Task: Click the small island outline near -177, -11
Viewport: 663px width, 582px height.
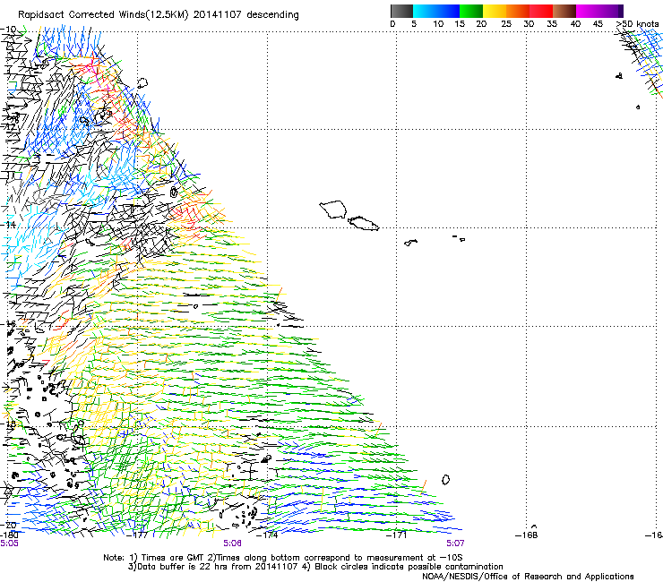Action: (x=142, y=83)
